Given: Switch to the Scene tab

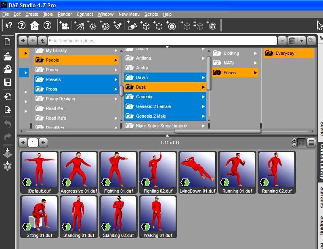Looking at the screenshot, I should [321, 128].
